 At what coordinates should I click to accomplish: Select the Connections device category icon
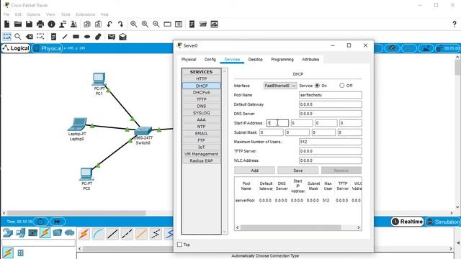[45, 233]
